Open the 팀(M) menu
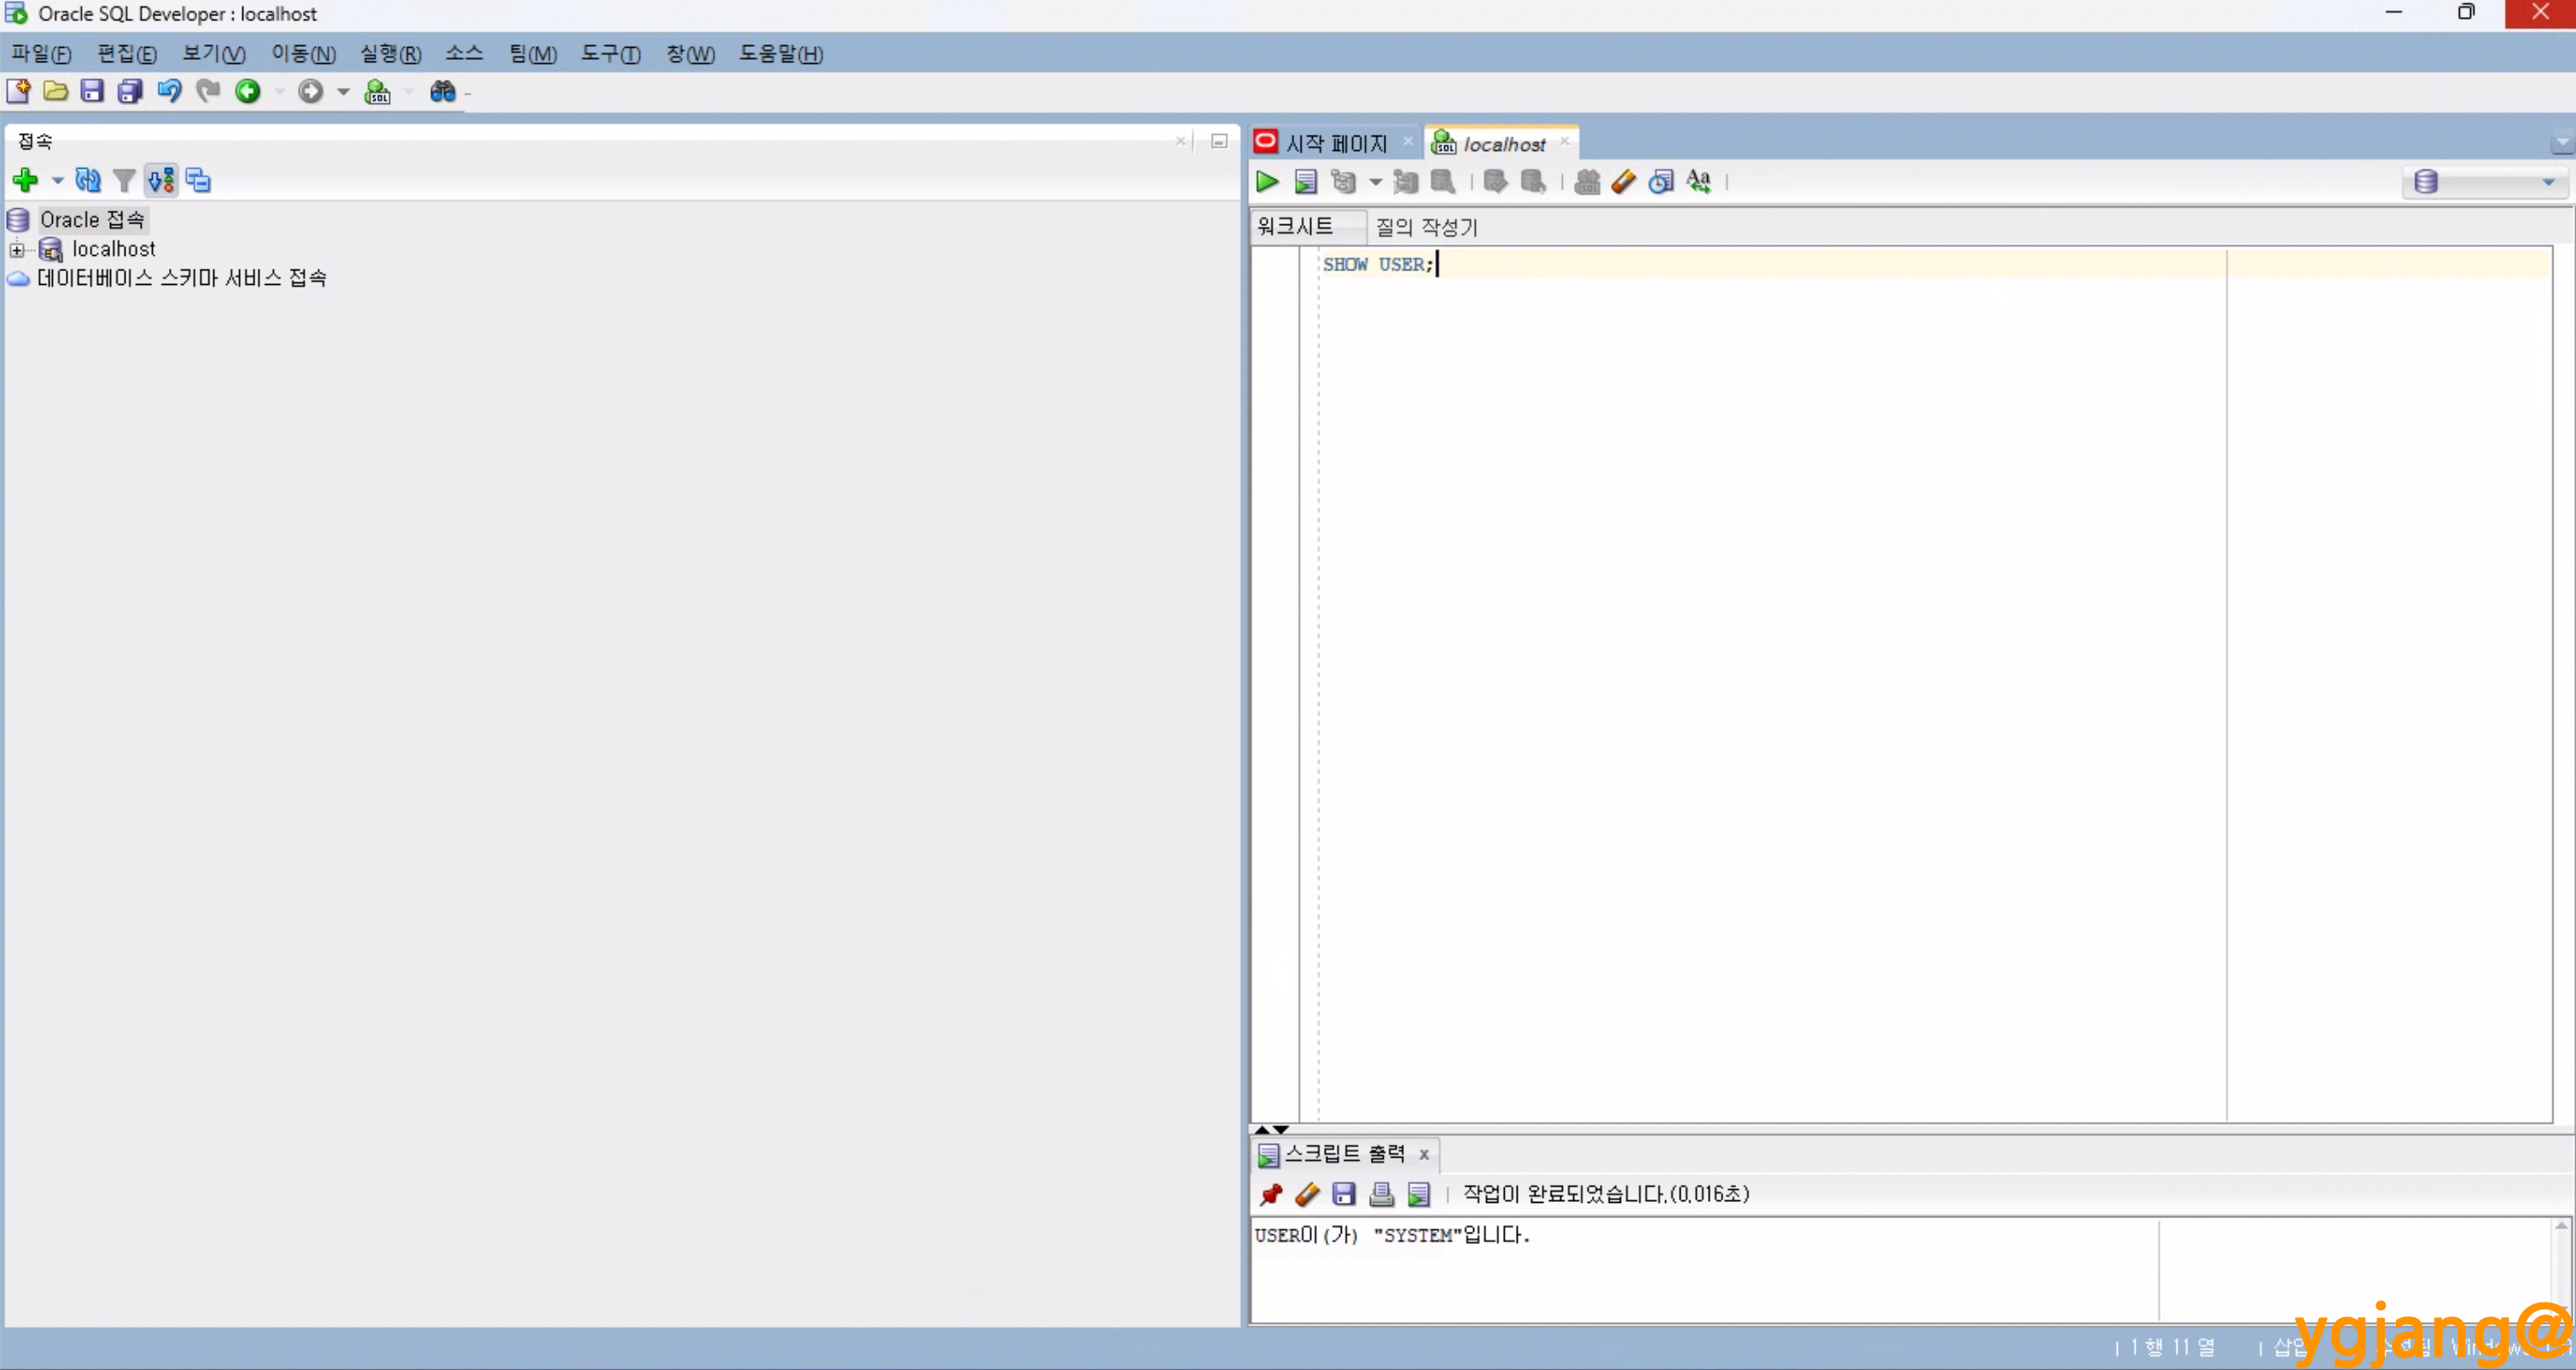The width and height of the screenshot is (2576, 1370). pos(533,54)
